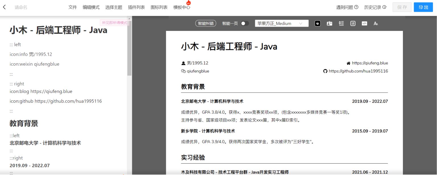This screenshot has width=437, height=175.
Task: Click the 智能纠错 button
Action: click(206, 24)
